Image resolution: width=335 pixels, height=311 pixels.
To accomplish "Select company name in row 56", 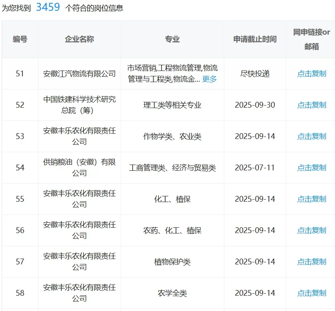I will [79, 231].
